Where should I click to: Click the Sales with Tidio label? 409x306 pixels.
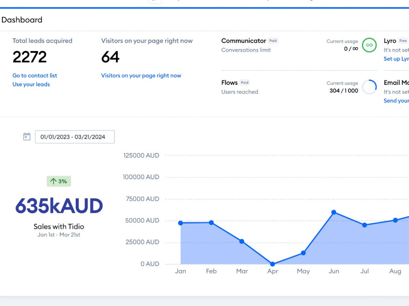pyautogui.click(x=59, y=226)
